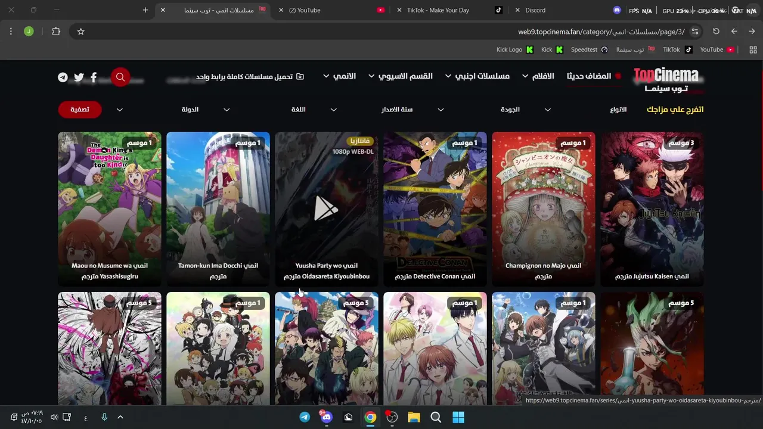
Task: Click the taskbar microphone icon
Action: (x=104, y=417)
